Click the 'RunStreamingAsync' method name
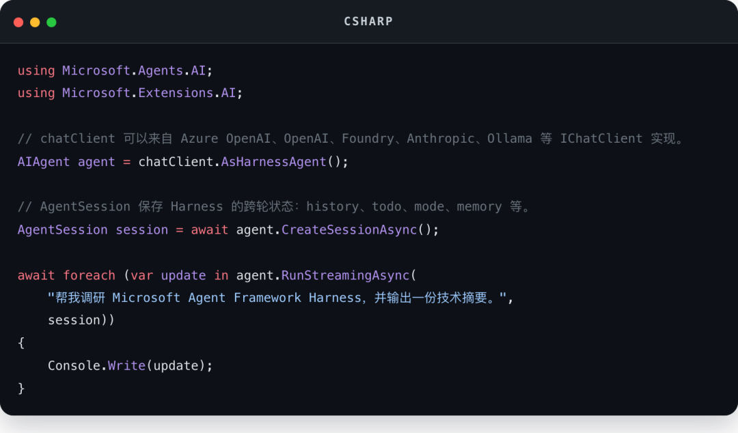The image size is (738, 433). click(345, 275)
